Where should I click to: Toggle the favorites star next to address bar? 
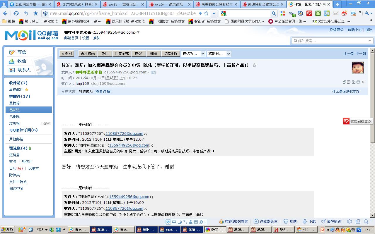pyautogui.click(x=206, y=13)
